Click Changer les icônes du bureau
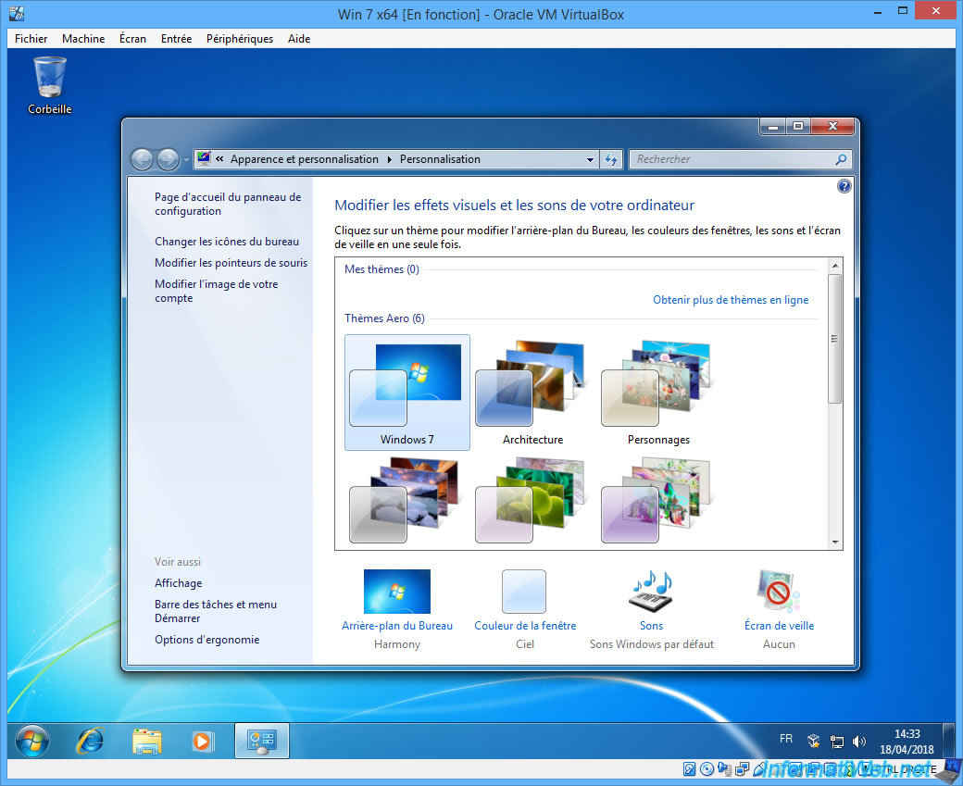 (x=227, y=242)
